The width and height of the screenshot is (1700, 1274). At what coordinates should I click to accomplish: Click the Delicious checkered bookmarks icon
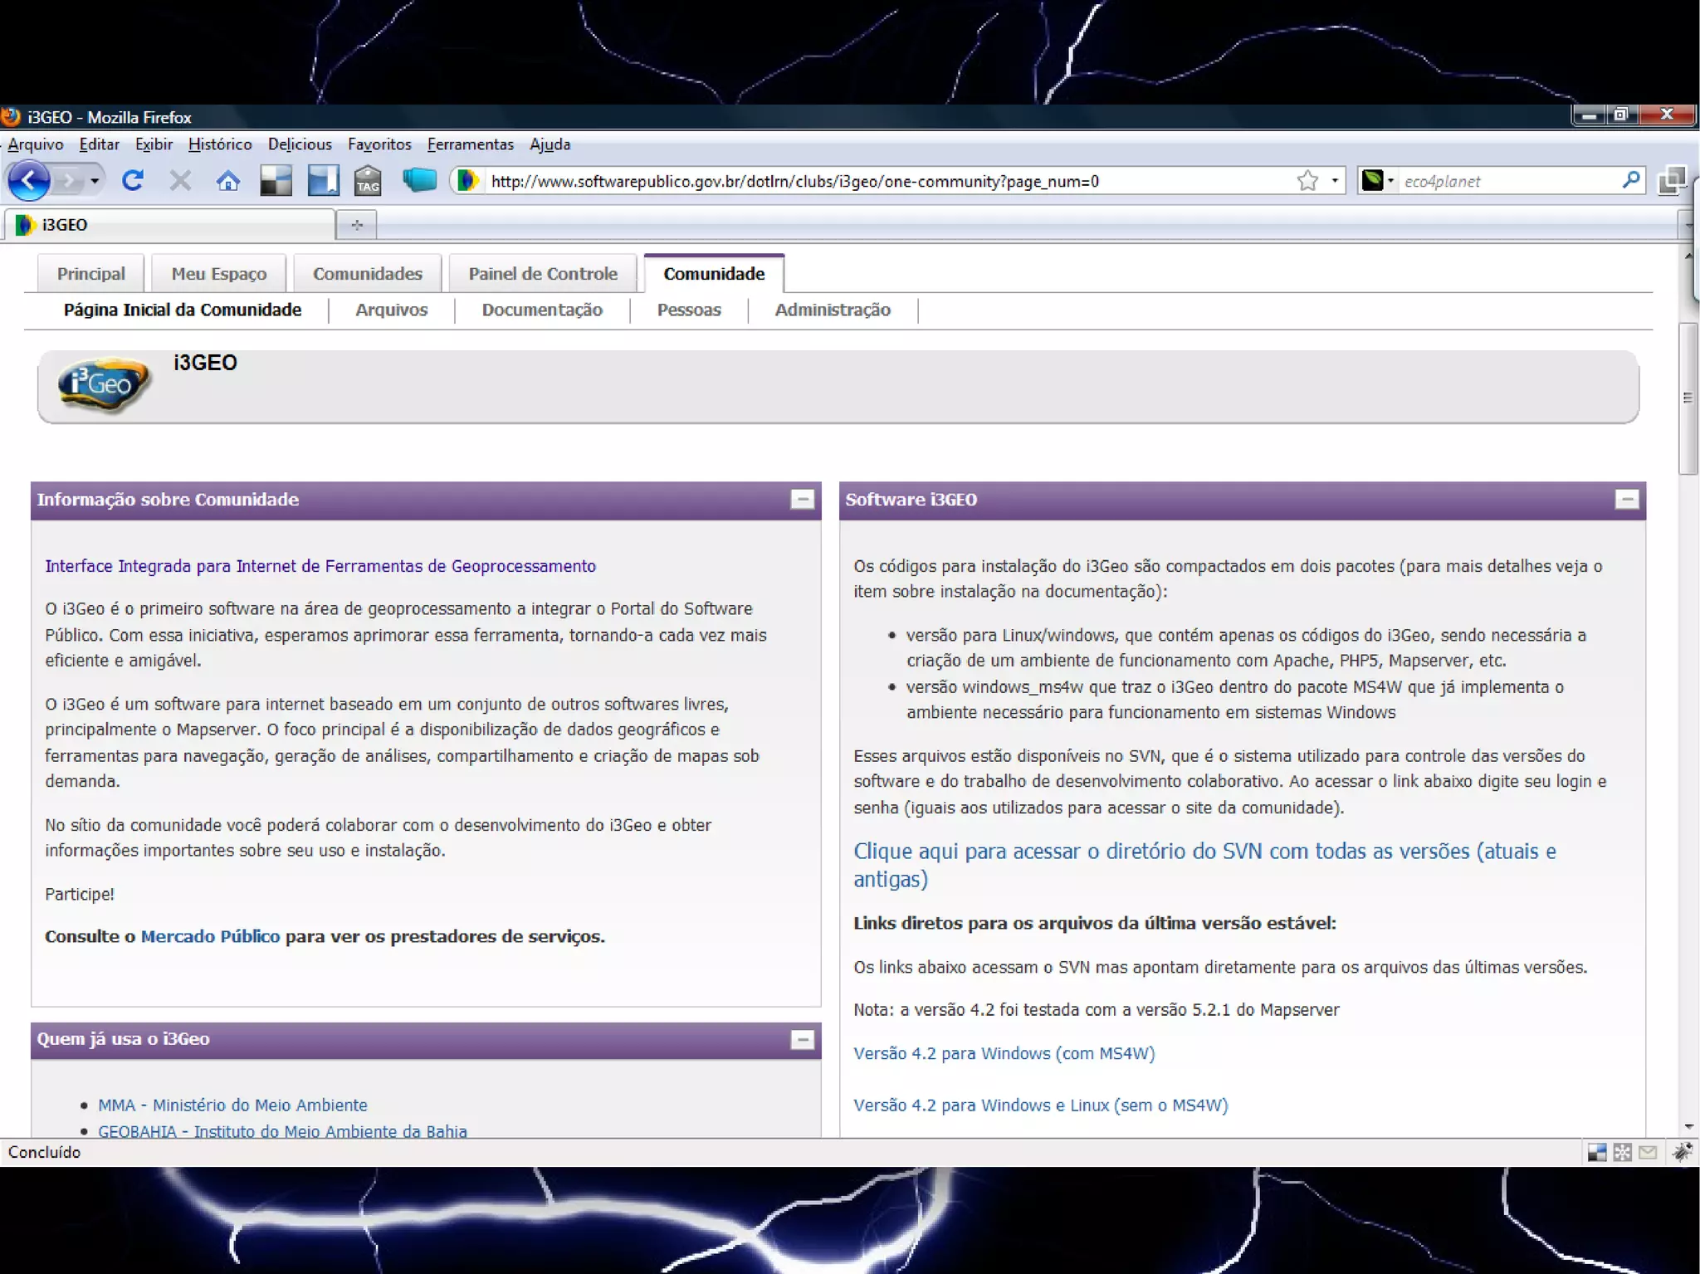(276, 180)
